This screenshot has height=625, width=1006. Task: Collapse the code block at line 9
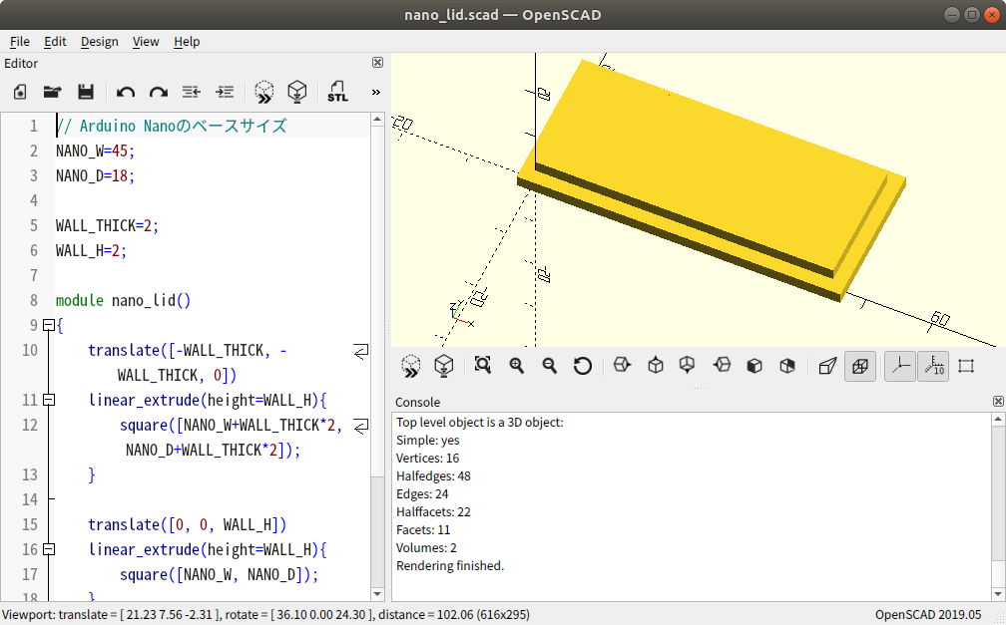coord(48,325)
